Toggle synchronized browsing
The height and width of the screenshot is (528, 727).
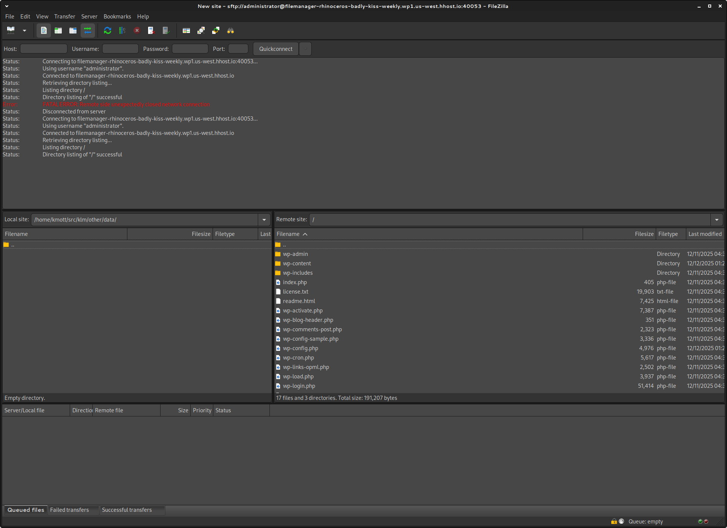pos(216,31)
